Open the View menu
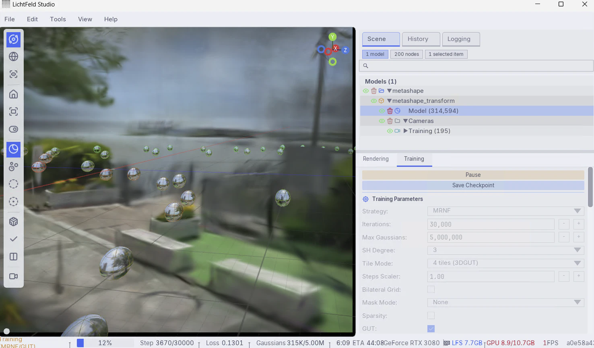The height and width of the screenshot is (348, 594). click(85, 19)
